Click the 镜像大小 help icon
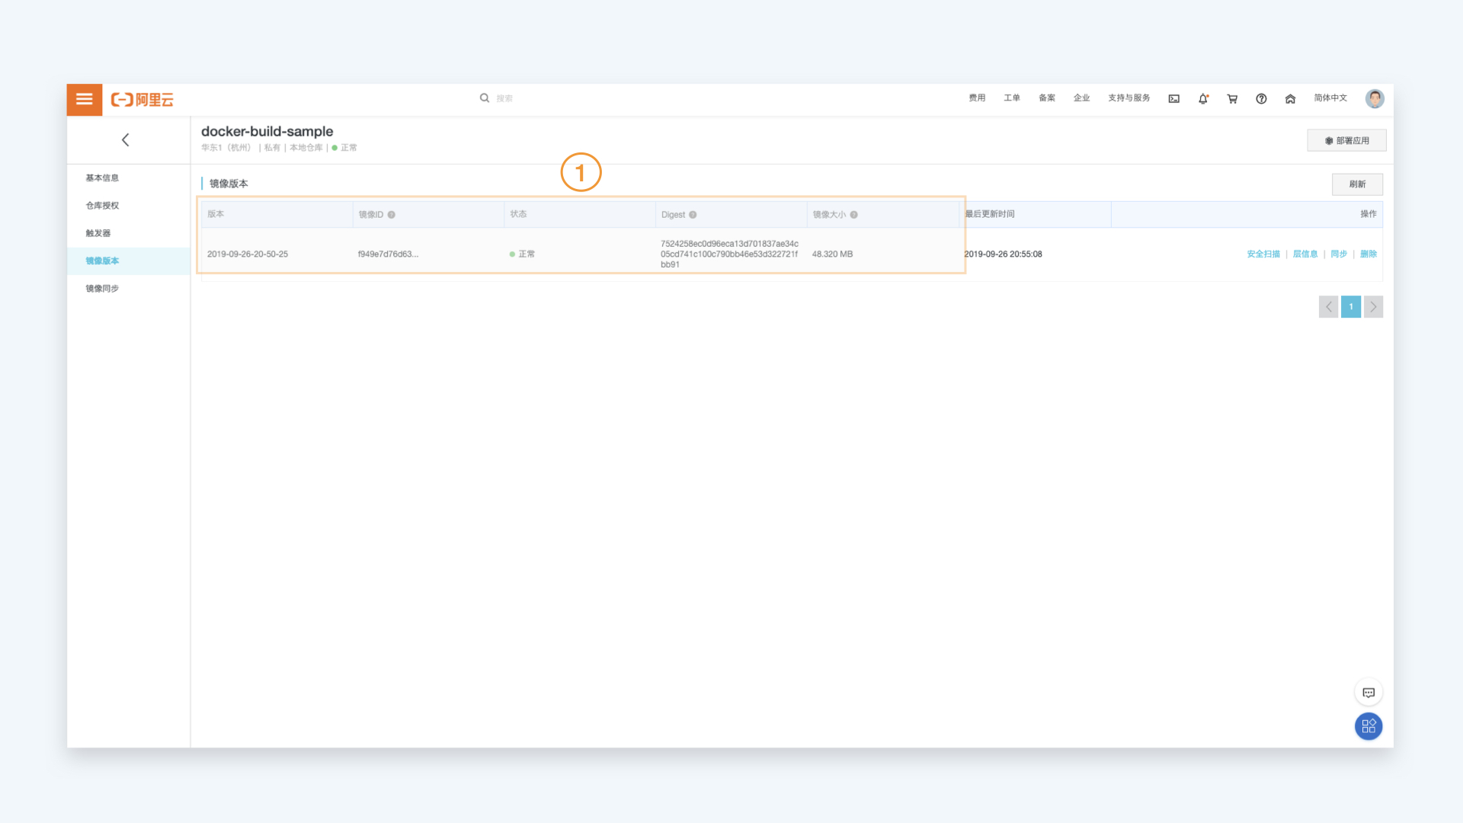Screen dimensions: 1463x823 (x=854, y=215)
